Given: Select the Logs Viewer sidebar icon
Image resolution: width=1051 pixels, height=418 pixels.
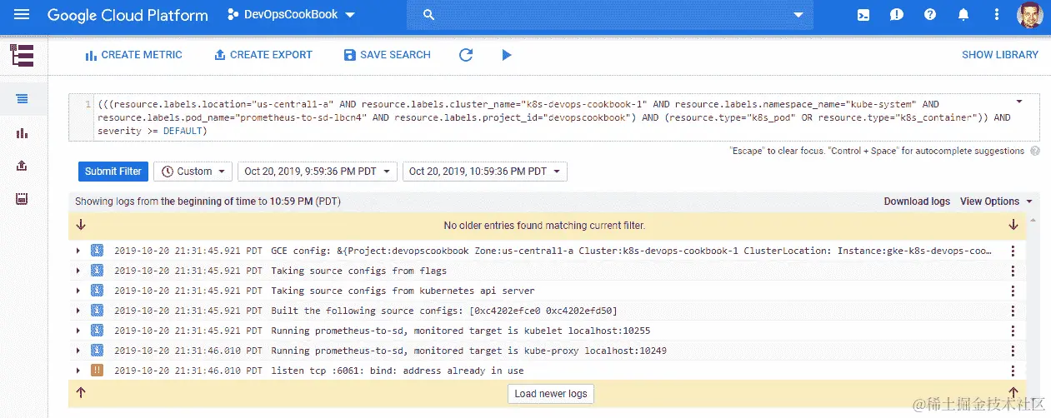Looking at the screenshot, I should pos(23,99).
